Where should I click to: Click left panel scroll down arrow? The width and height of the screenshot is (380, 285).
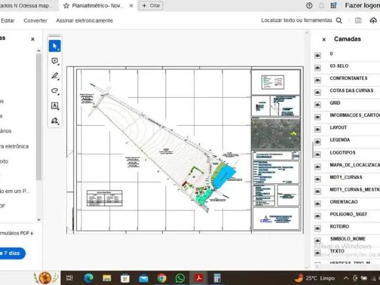point(39,220)
